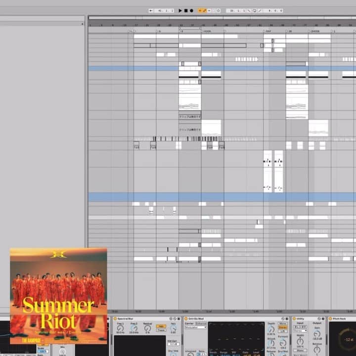This screenshot has height=356, width=356.
Task: Click the Attack knob in the vocoder device
Action: point(271,343)
